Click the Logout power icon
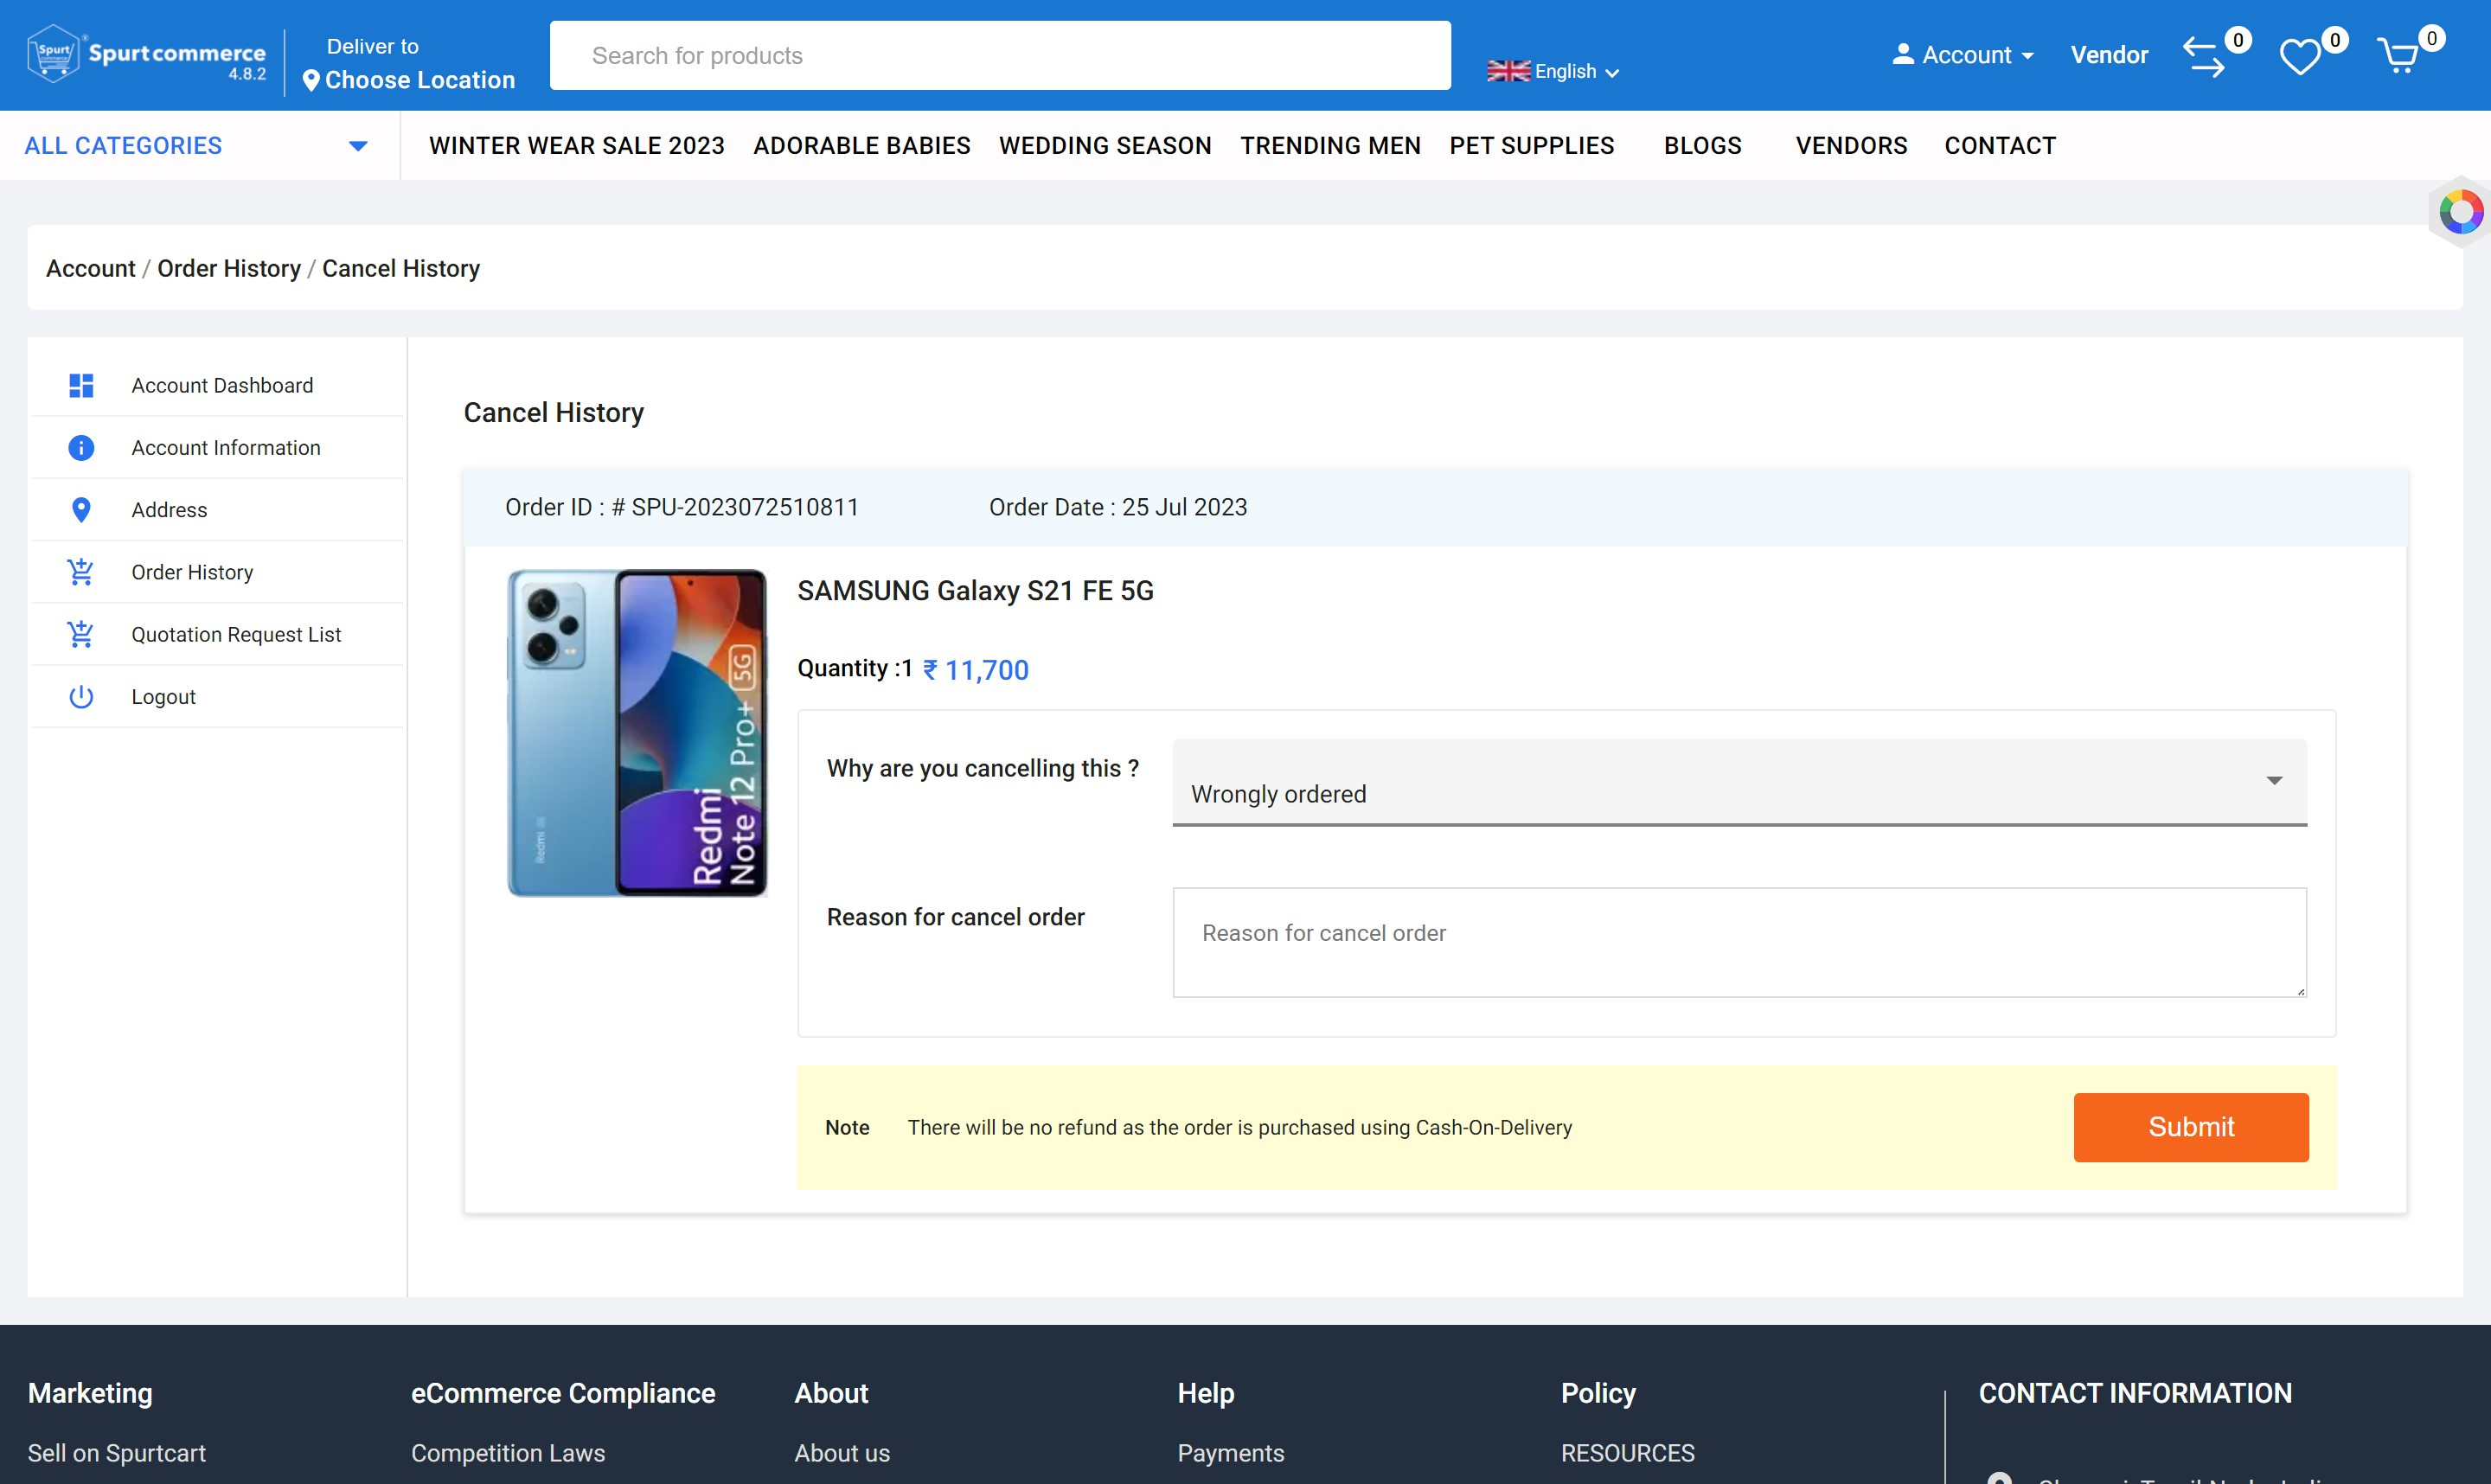 click(81, 696)
